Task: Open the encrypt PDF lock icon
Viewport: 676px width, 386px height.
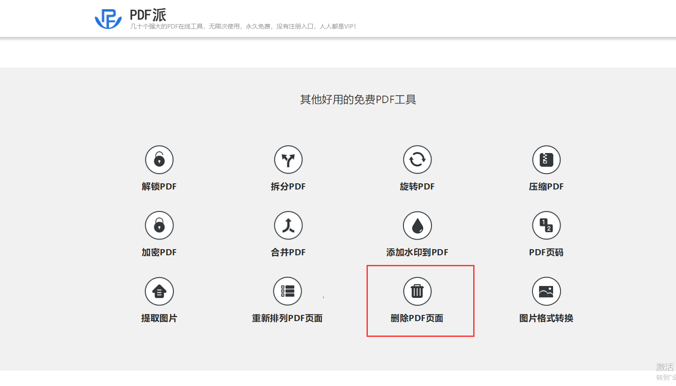Action: (x=159, y=225)
